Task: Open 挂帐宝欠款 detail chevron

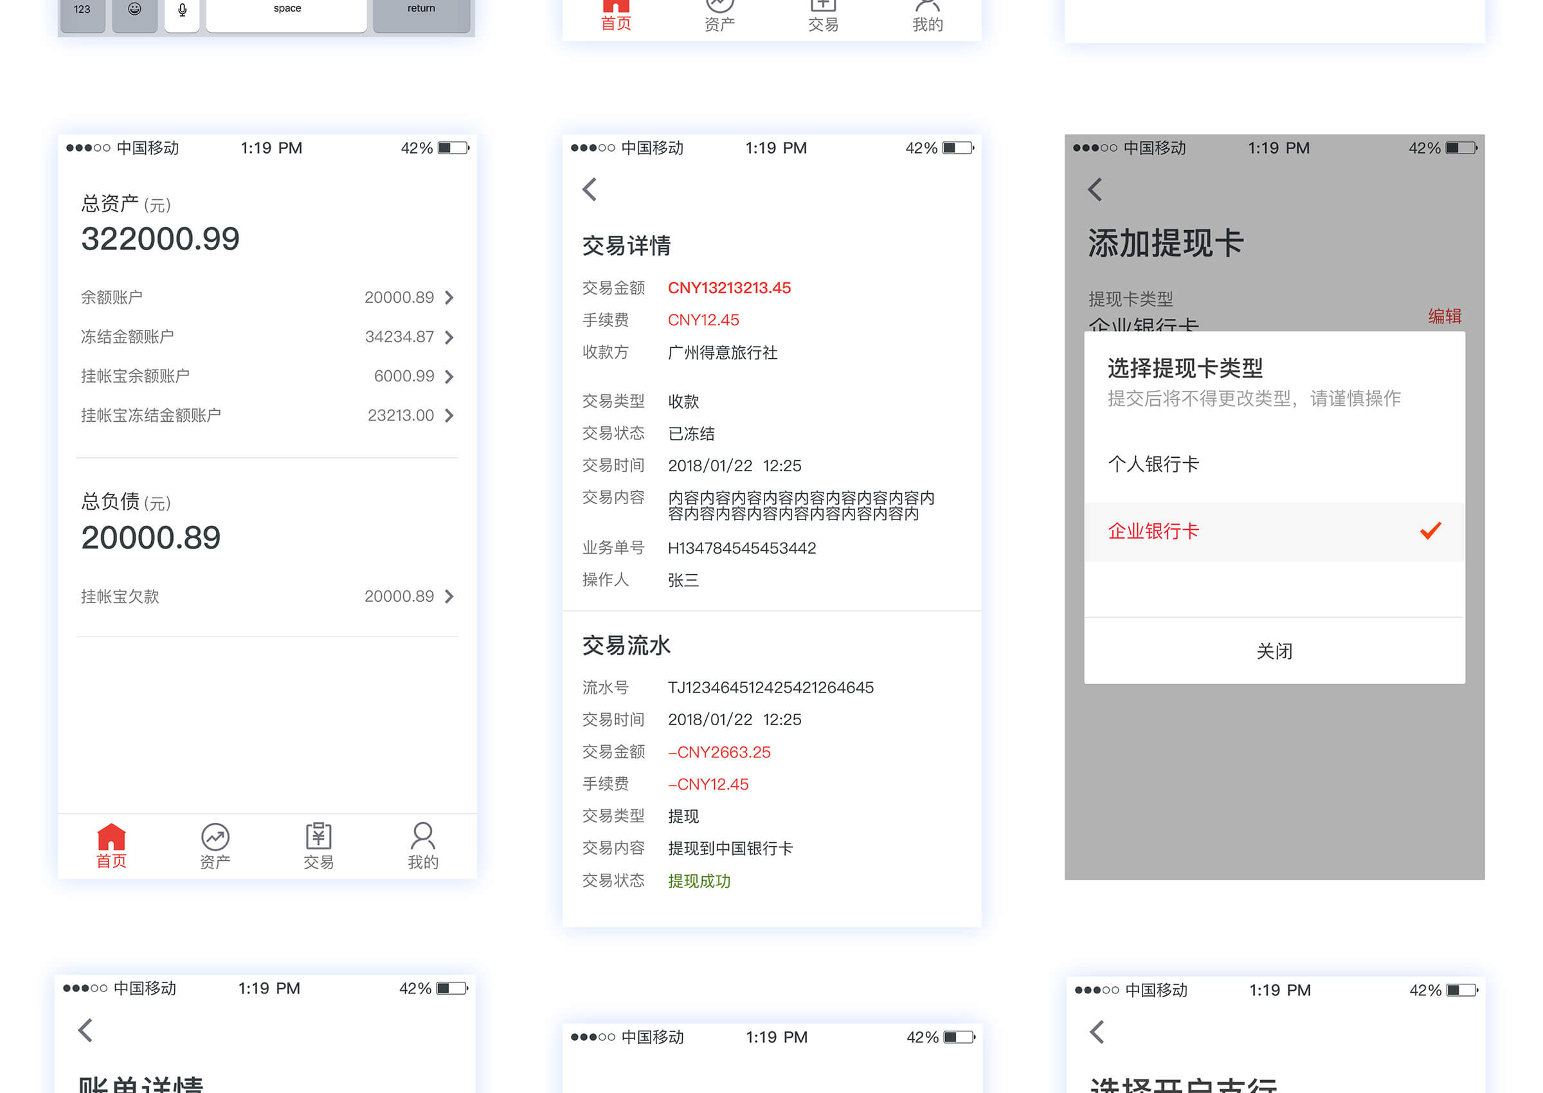Action: click(x=449, y=596)
